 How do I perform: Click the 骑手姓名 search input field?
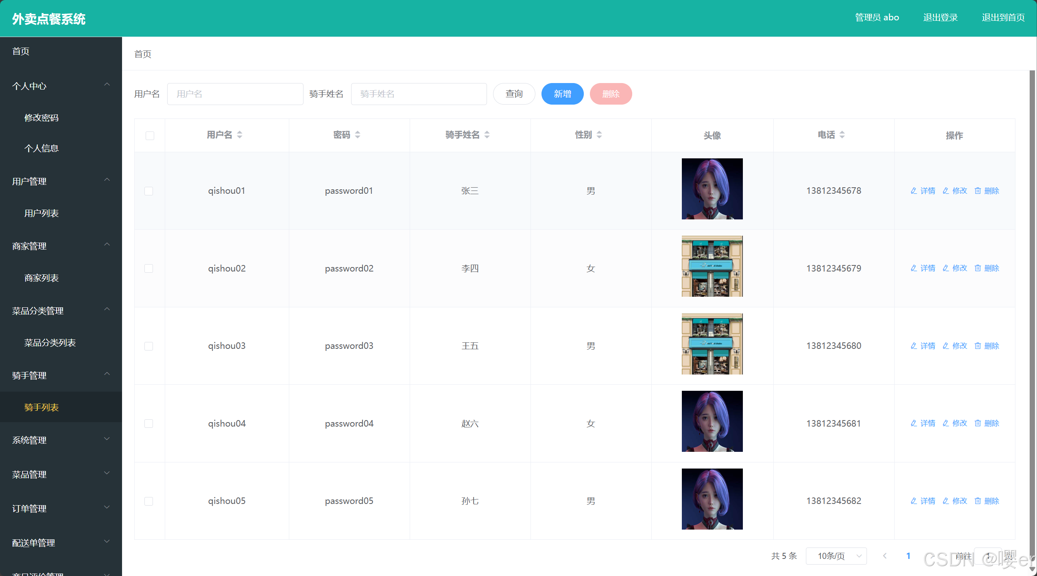pyautogui.click(x=419, y=94)
